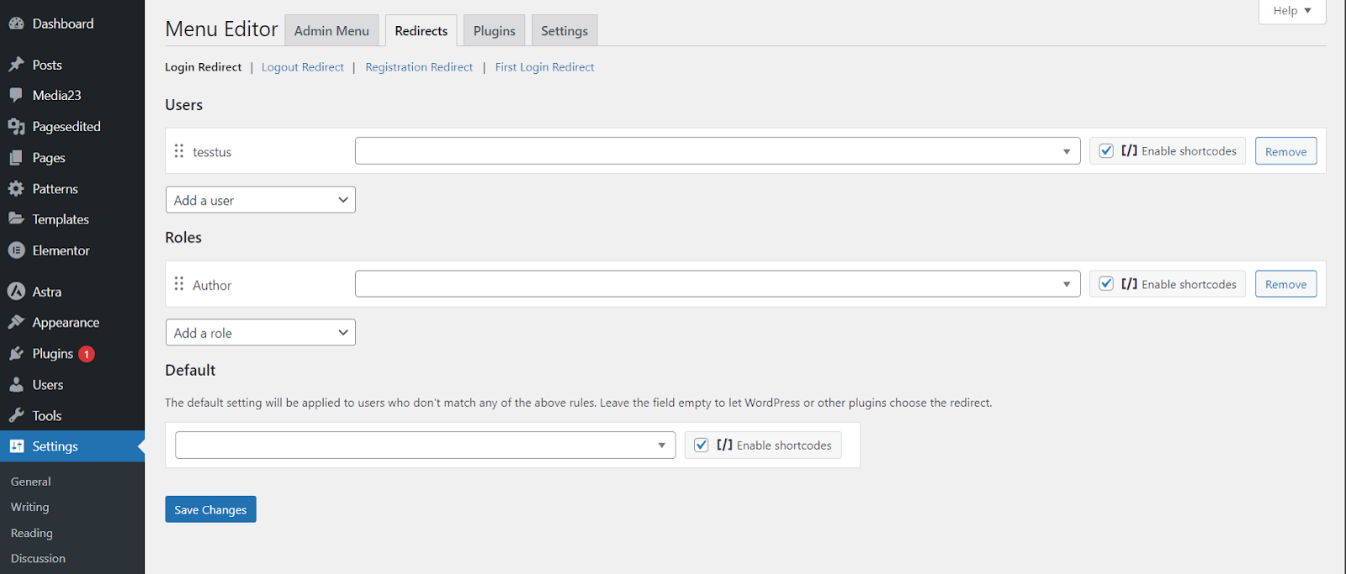This screenshot has height=574, width=1346.
Task: Open the Help dropdown panel
Action: click(x=1291, y=11)
